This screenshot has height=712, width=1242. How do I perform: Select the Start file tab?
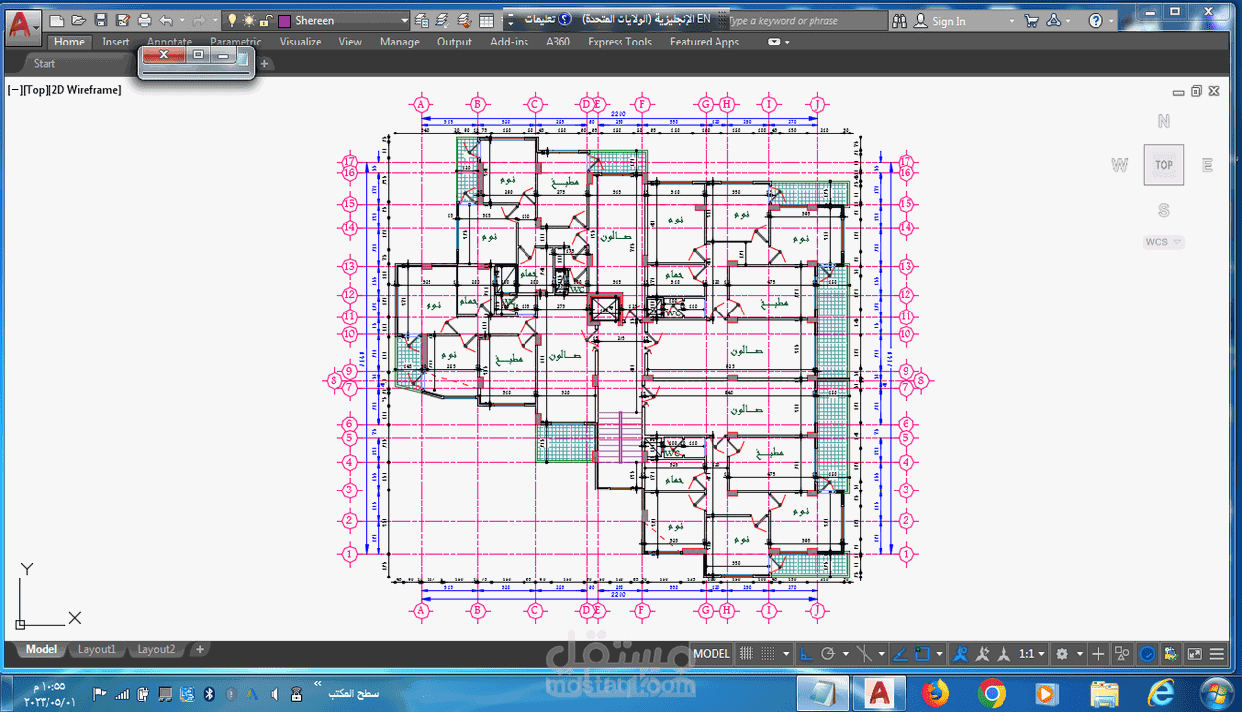[45, 64]
